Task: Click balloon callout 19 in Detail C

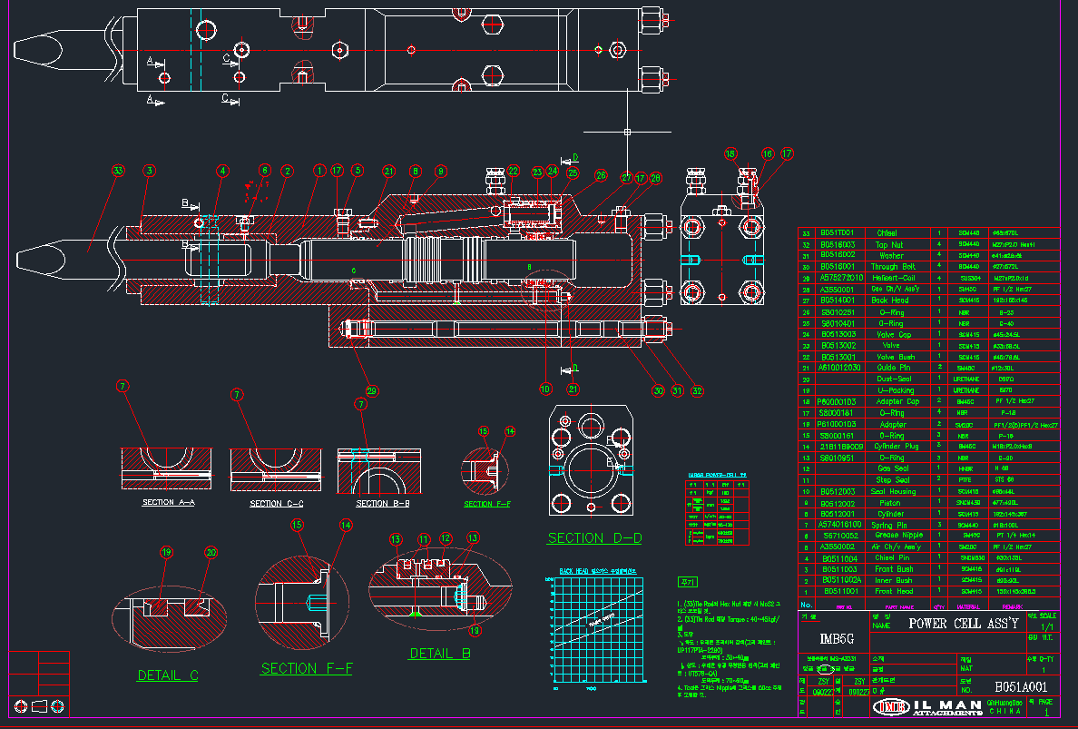Action: point(166,552)
